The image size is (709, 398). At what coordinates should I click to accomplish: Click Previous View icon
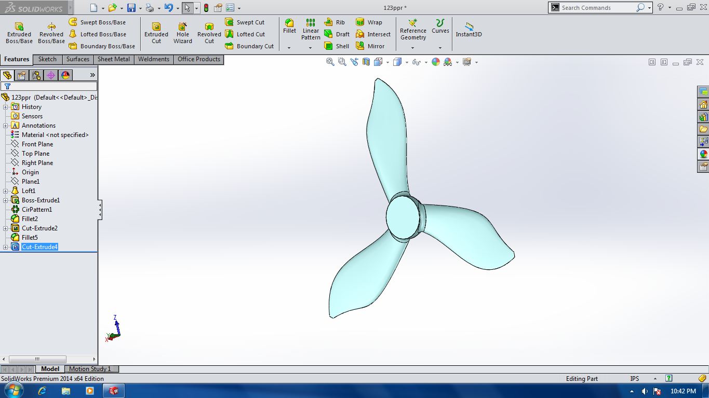click(x=354, y=62)
